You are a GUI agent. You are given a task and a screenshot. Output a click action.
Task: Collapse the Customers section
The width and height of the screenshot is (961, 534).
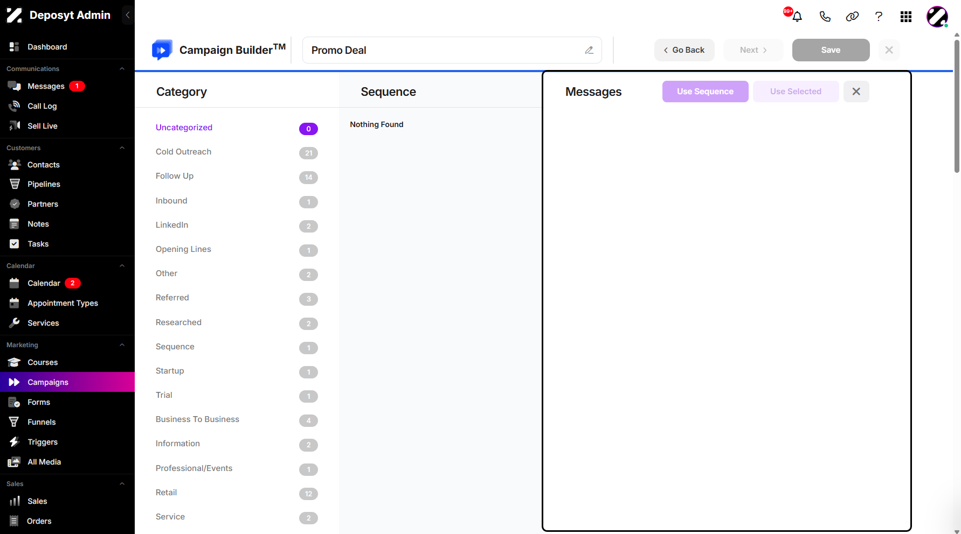[x=122, y=148]
